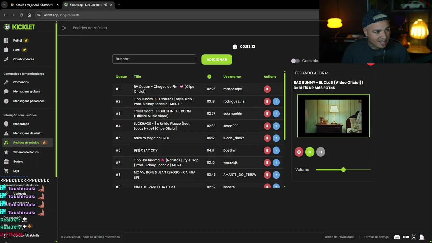
Task: Open Mensagens globais in the sidebar
Action: pyautogui.click(x=27, y=92)
